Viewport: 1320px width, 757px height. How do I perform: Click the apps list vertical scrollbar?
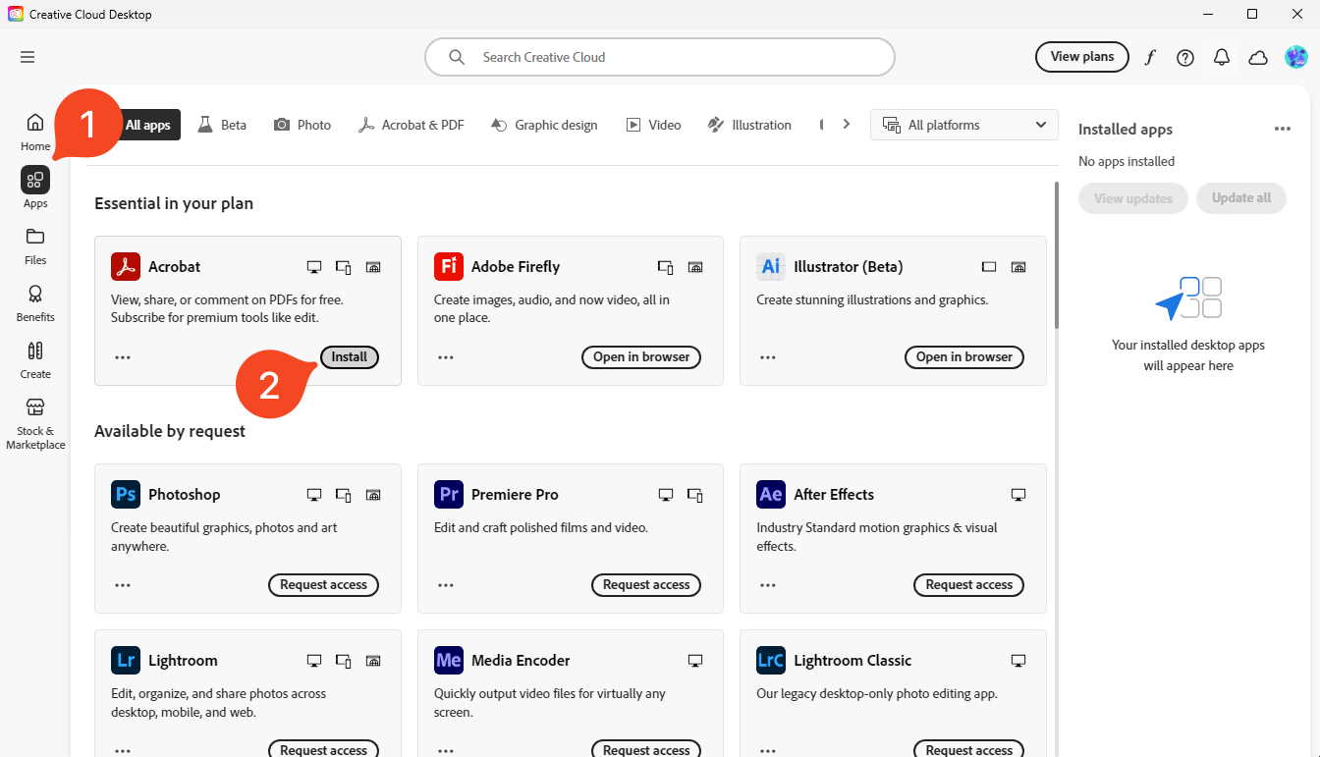(1057, 255)
